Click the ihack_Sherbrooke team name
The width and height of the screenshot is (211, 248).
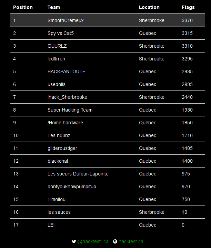(67, 97)
